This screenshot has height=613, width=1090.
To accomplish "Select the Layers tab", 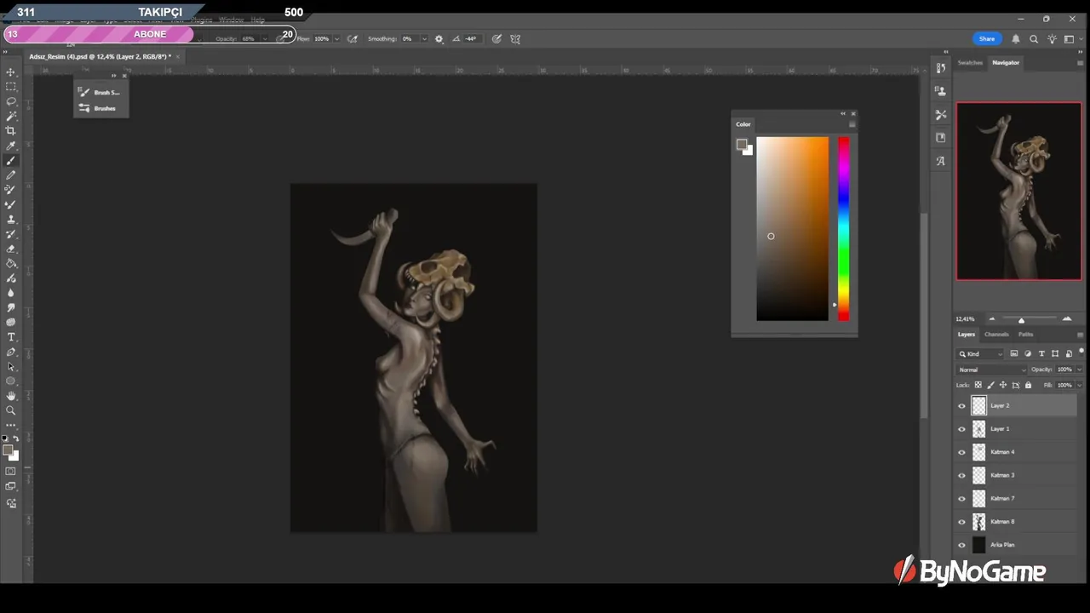I will (x=966, y=334).
